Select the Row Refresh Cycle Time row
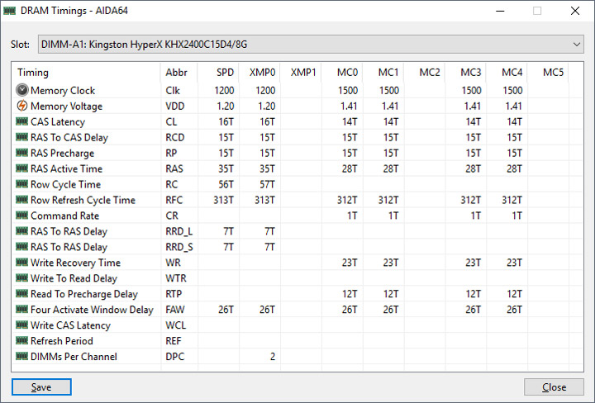Image resolution: width=595 pixels, height=403 pixels. 83,201
